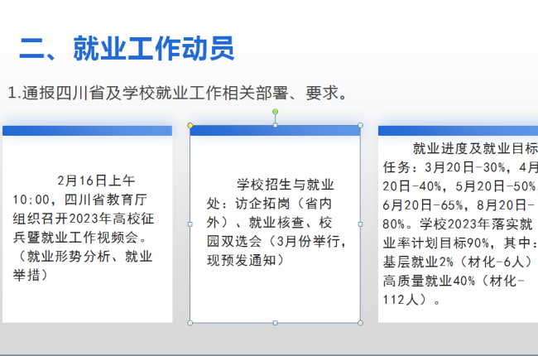
Task: Click the bottom-middle resize handle of the selected box
Action: pyautogui.click(x=276, y=322)
